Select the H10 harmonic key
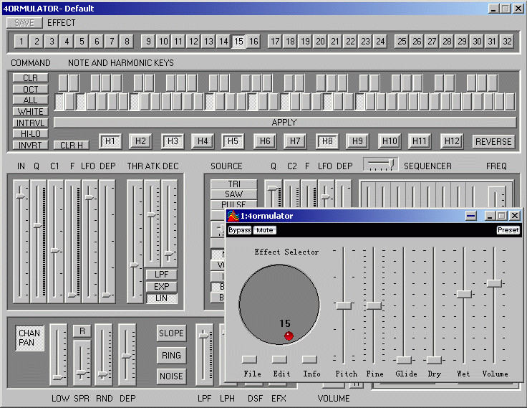 pyautogui.click(x=390, y=141)
